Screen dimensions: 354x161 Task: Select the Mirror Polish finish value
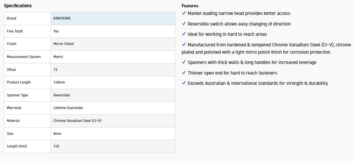point(64,44)
